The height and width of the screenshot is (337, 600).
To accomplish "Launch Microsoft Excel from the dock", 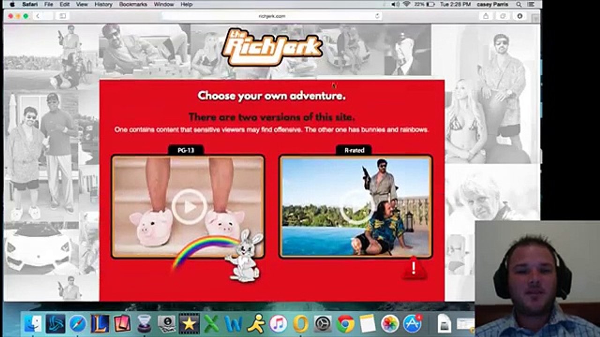I will pos(211,323).
